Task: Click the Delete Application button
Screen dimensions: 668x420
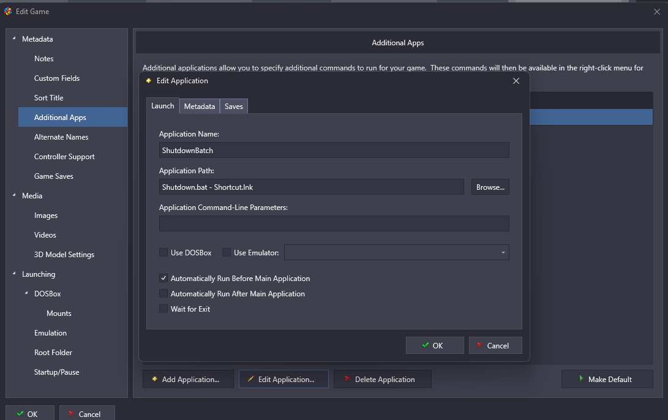Action: (383, 379)
